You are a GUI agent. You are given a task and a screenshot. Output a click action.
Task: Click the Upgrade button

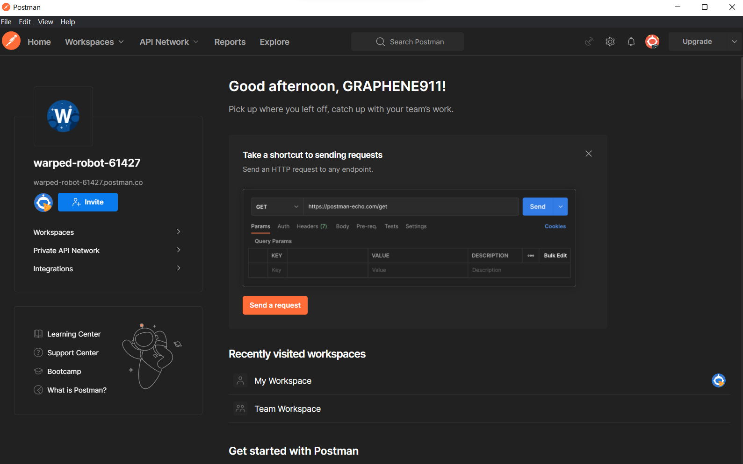coord(697,42)
